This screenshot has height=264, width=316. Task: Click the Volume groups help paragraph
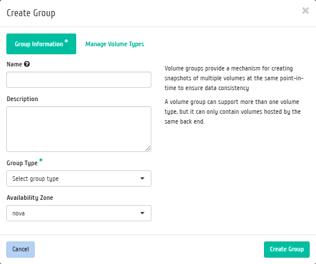(x=234, y=78)
